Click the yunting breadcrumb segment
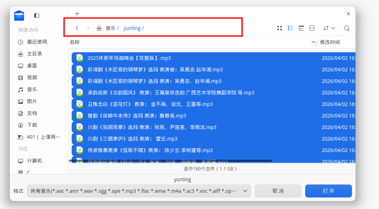This screenshot has width=379, height=209. (132, 28)
